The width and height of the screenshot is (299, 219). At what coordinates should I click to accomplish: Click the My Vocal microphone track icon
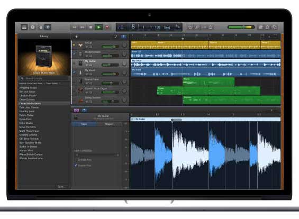80,72
